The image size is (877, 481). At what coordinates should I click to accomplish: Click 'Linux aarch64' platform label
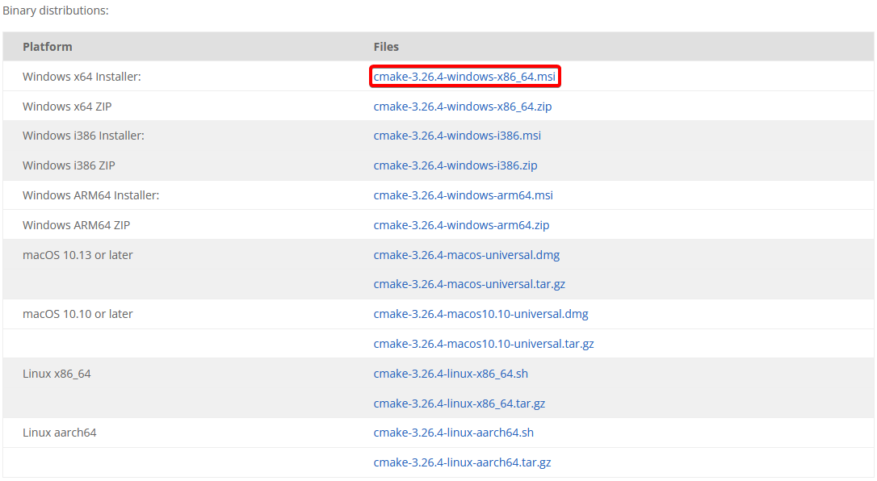[59, 433]
